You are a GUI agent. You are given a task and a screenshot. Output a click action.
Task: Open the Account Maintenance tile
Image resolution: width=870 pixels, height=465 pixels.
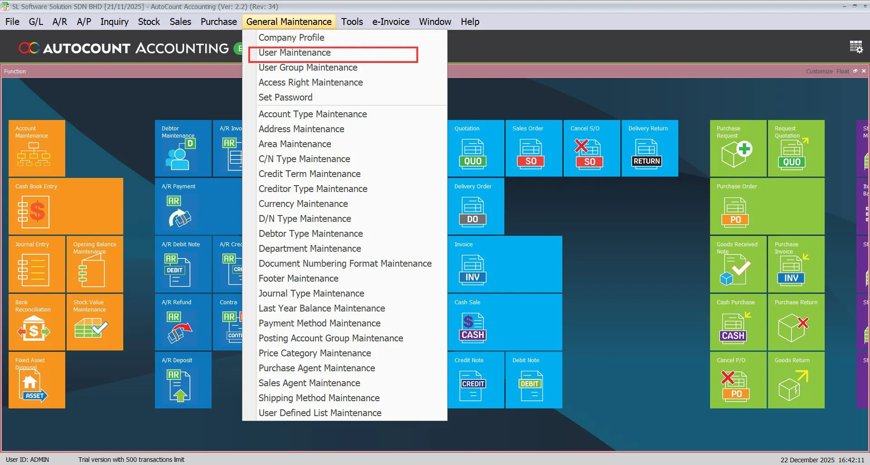coord(36,148)
